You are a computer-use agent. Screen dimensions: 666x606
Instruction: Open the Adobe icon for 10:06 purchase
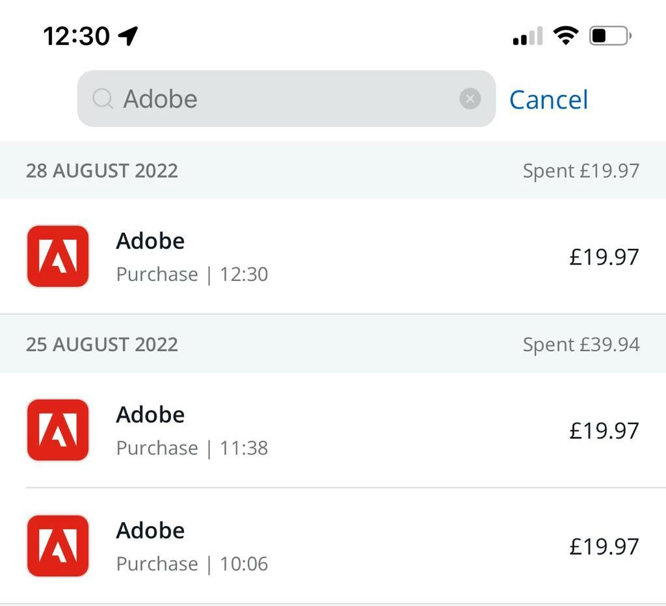[x=58, y=546]
